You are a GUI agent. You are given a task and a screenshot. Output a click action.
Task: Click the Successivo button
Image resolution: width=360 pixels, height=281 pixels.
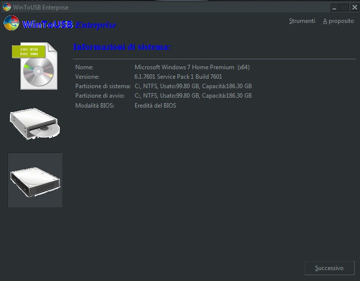point(329,268)
